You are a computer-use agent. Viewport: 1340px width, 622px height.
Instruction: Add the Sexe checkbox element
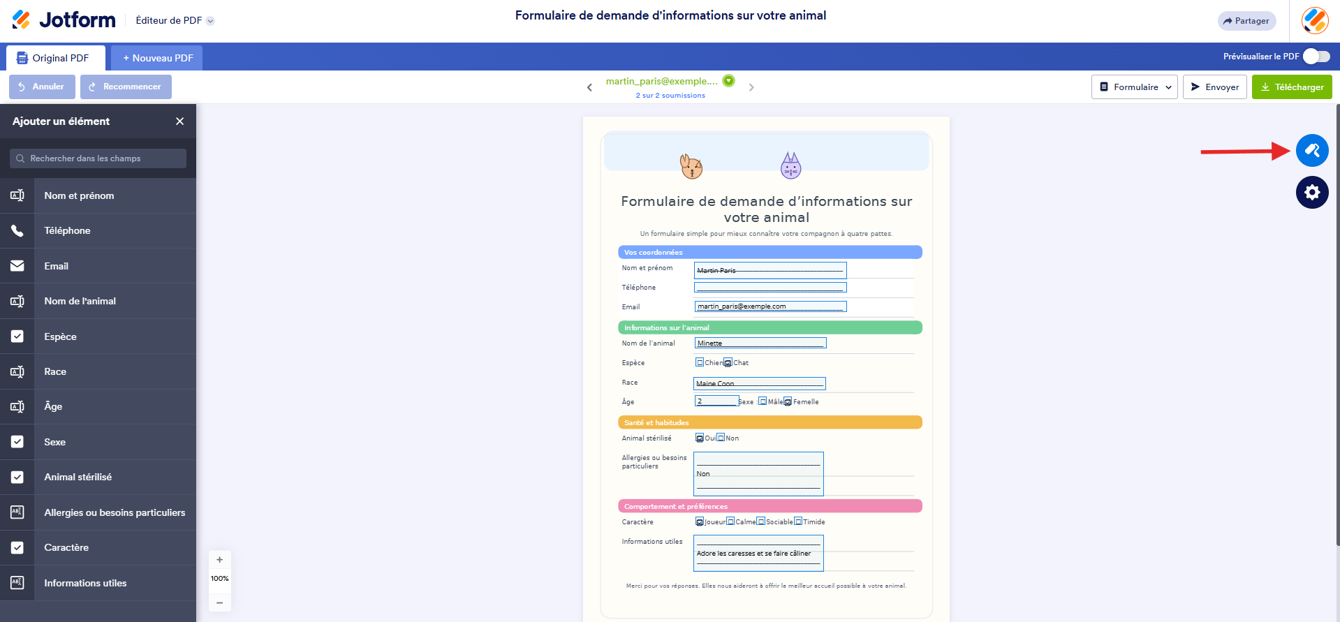pyautogui.click(x=98, y=442)
